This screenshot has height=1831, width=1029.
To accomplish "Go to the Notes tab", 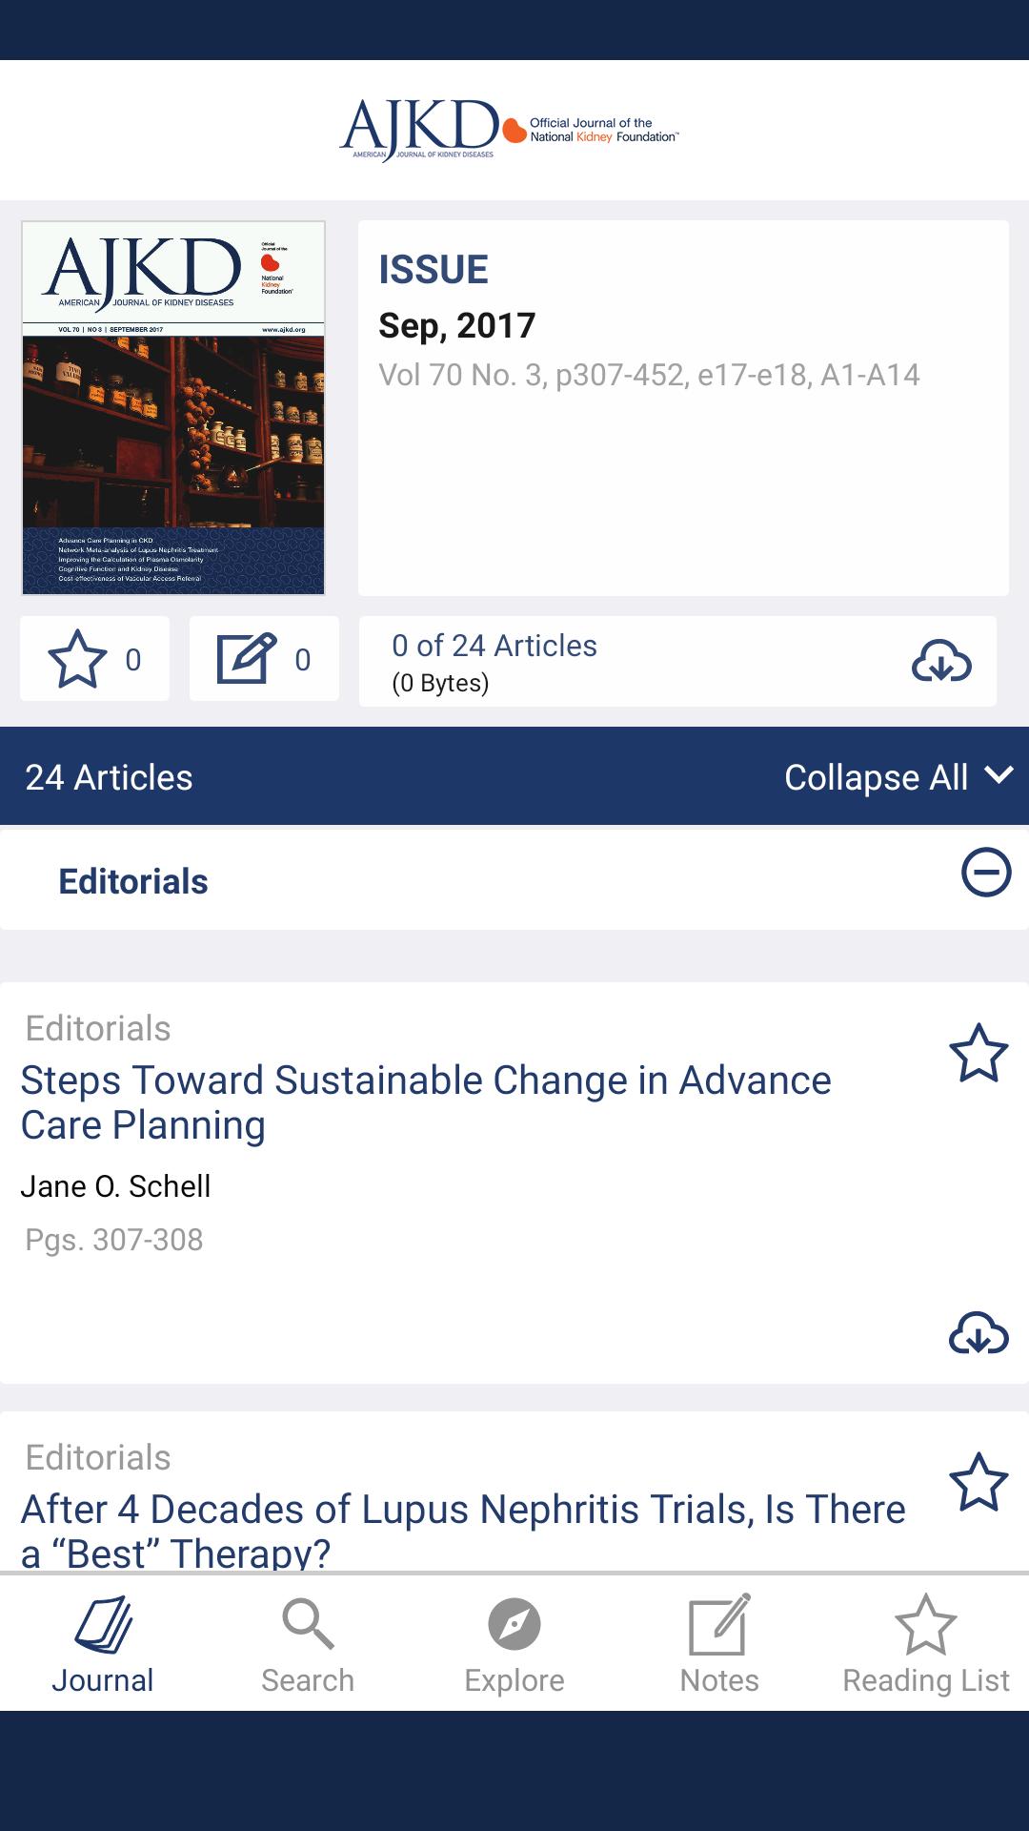I will tap(719, 1647).
